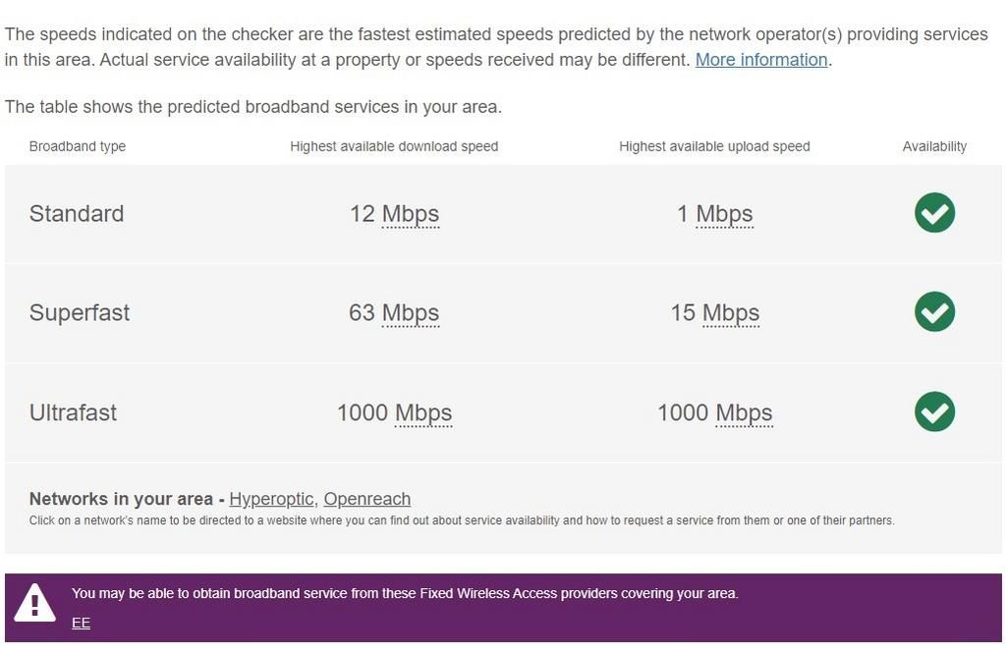Click Mbps abbreviation in Superfast upload speed
The width and height of the screenshot is (1006, 653).
click(x=731, y=313)
